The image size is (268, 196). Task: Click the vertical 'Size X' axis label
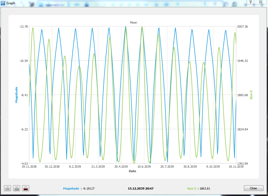[x=251, y=95]
